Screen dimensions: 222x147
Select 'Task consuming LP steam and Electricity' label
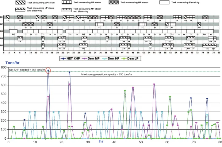(41, 9)
